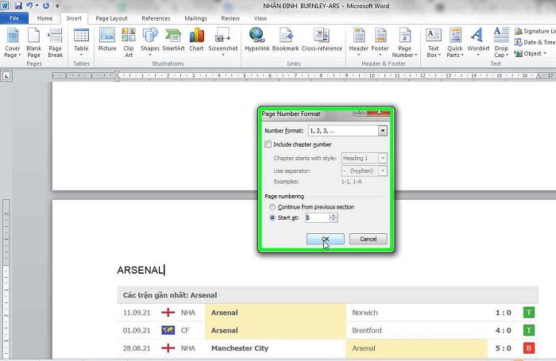Viewport: 556px width, 361px height.
Task: Click the Manchester City cell
Action: pyautogui.click(x=240, y=348)
